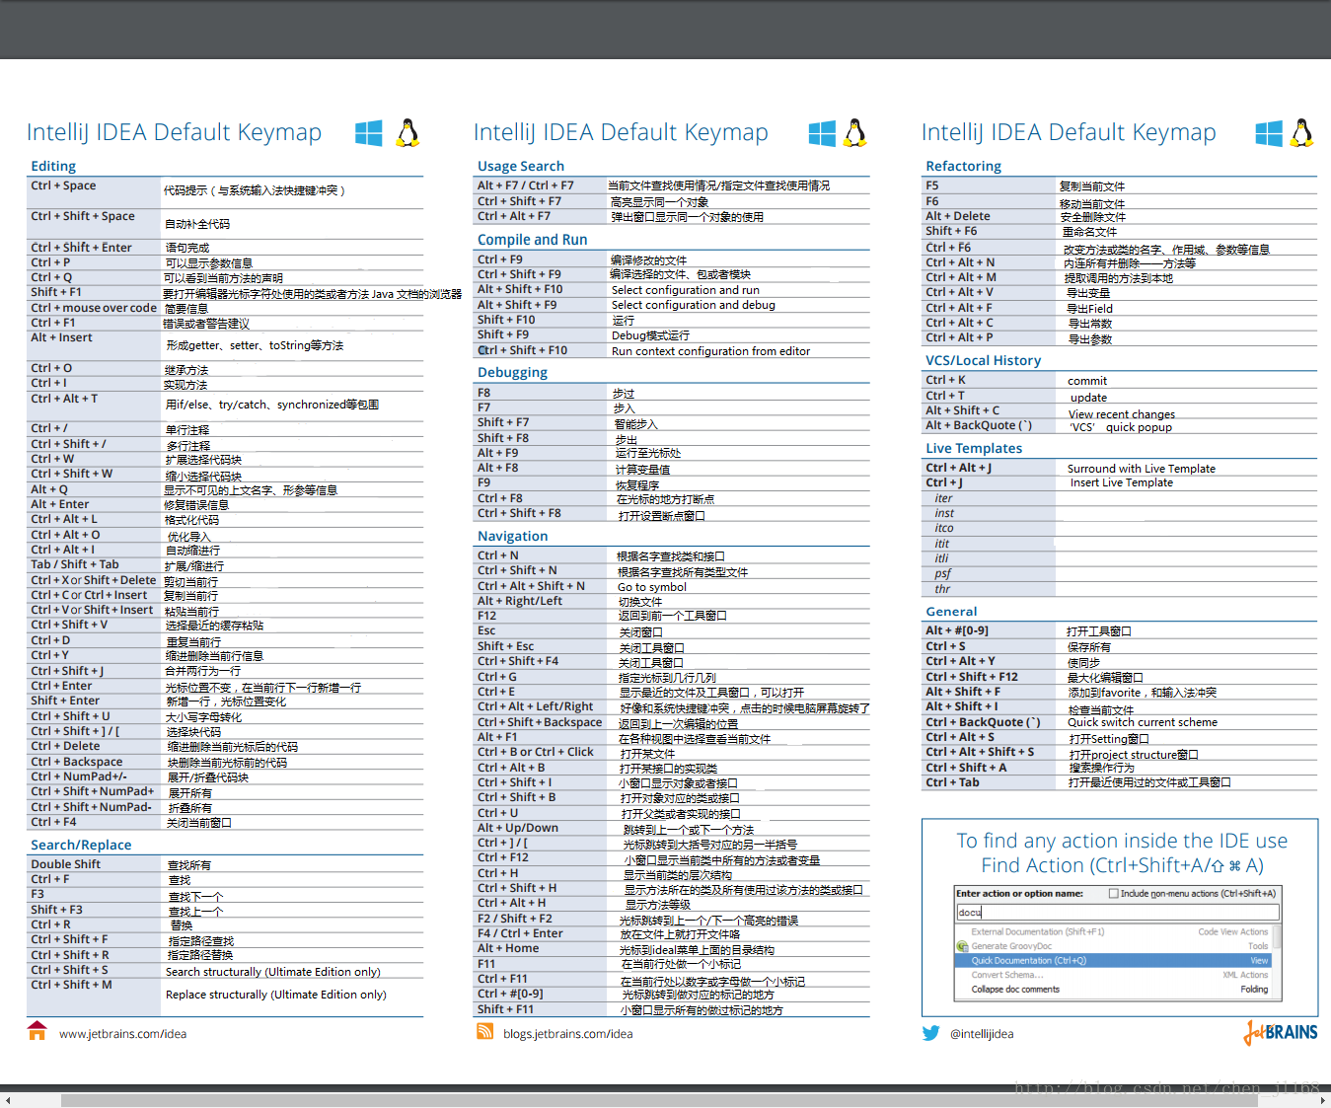
Task: Click the Navigation section heading
Action: pos(512,536)
